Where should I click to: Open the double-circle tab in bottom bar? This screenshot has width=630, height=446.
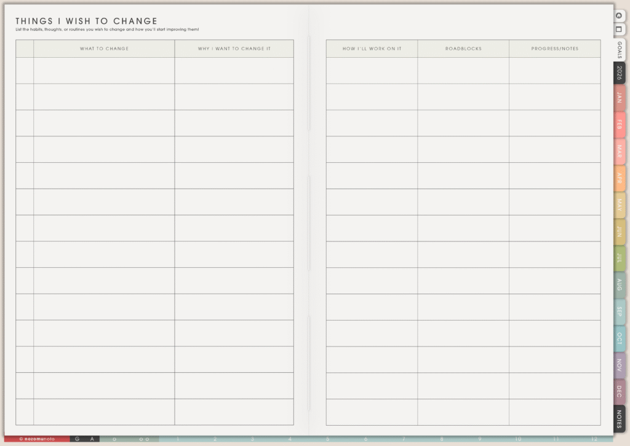(x=144, y=439)
